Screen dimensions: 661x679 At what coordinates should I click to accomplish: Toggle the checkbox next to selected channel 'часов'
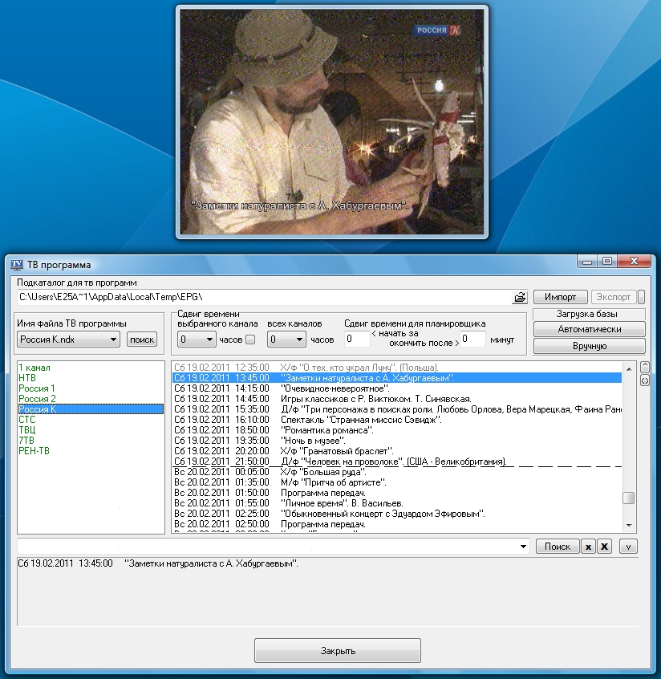click(250, 339)
